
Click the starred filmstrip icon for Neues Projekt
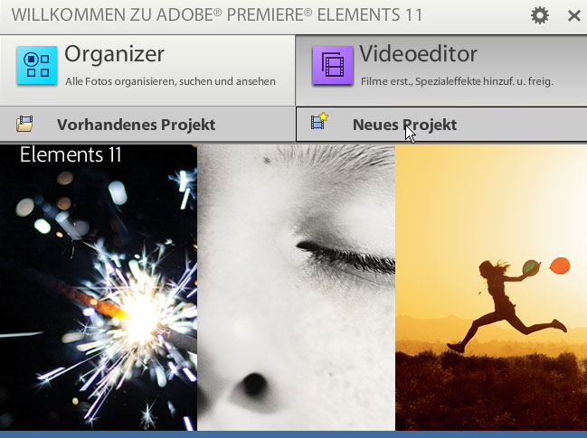coord(319,121)
